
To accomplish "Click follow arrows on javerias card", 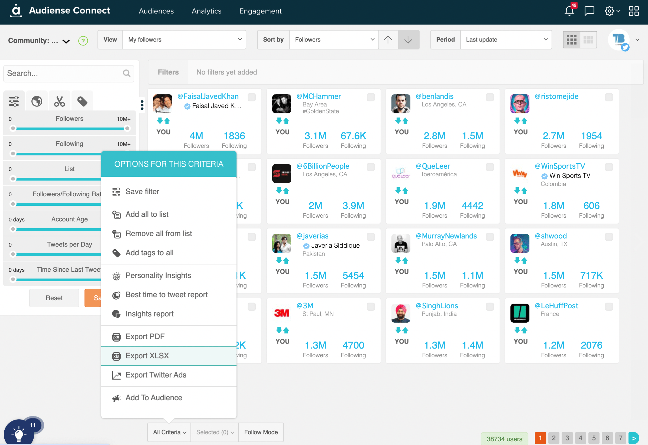I will [283, 260].
